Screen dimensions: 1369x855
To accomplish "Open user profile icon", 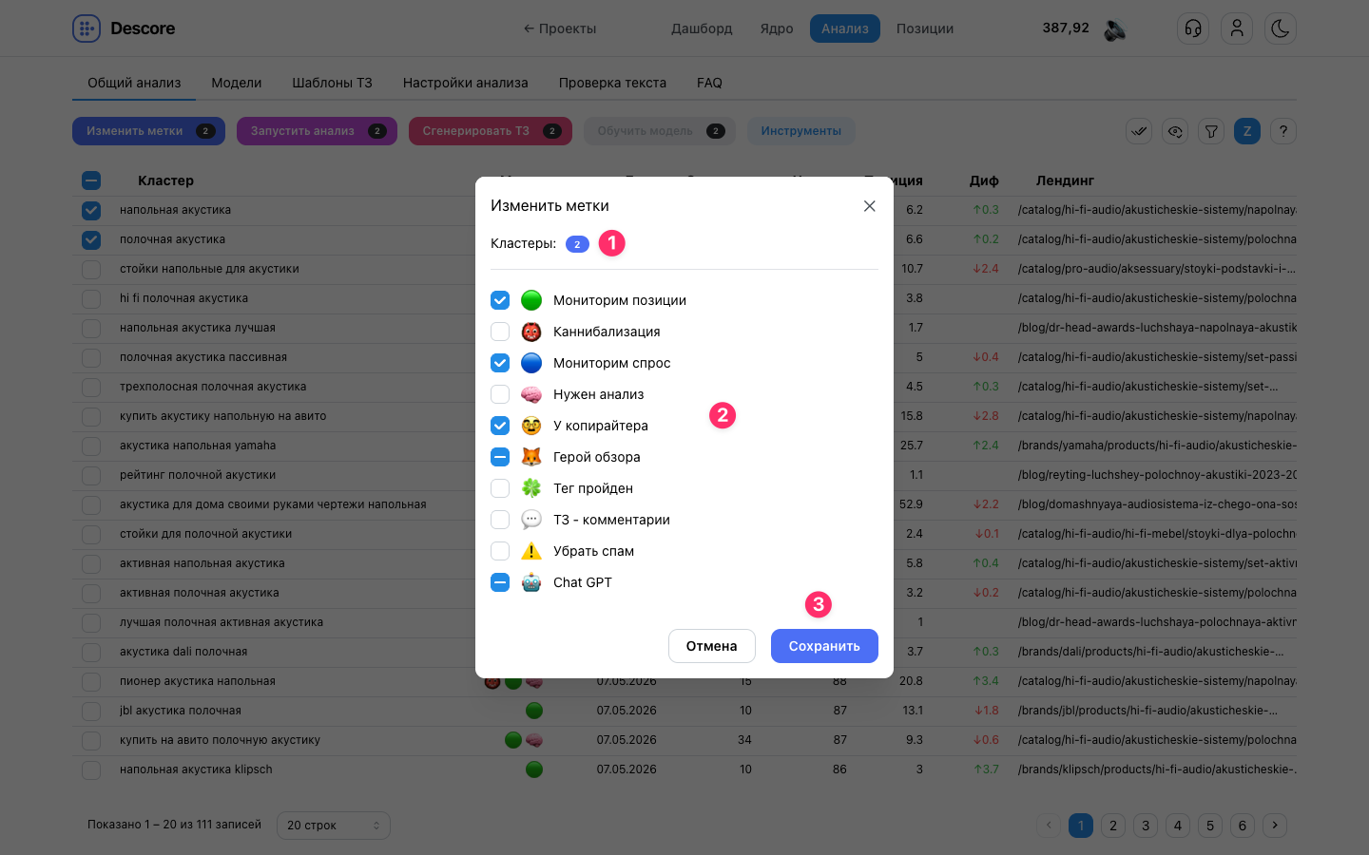I will (1237, 28).
